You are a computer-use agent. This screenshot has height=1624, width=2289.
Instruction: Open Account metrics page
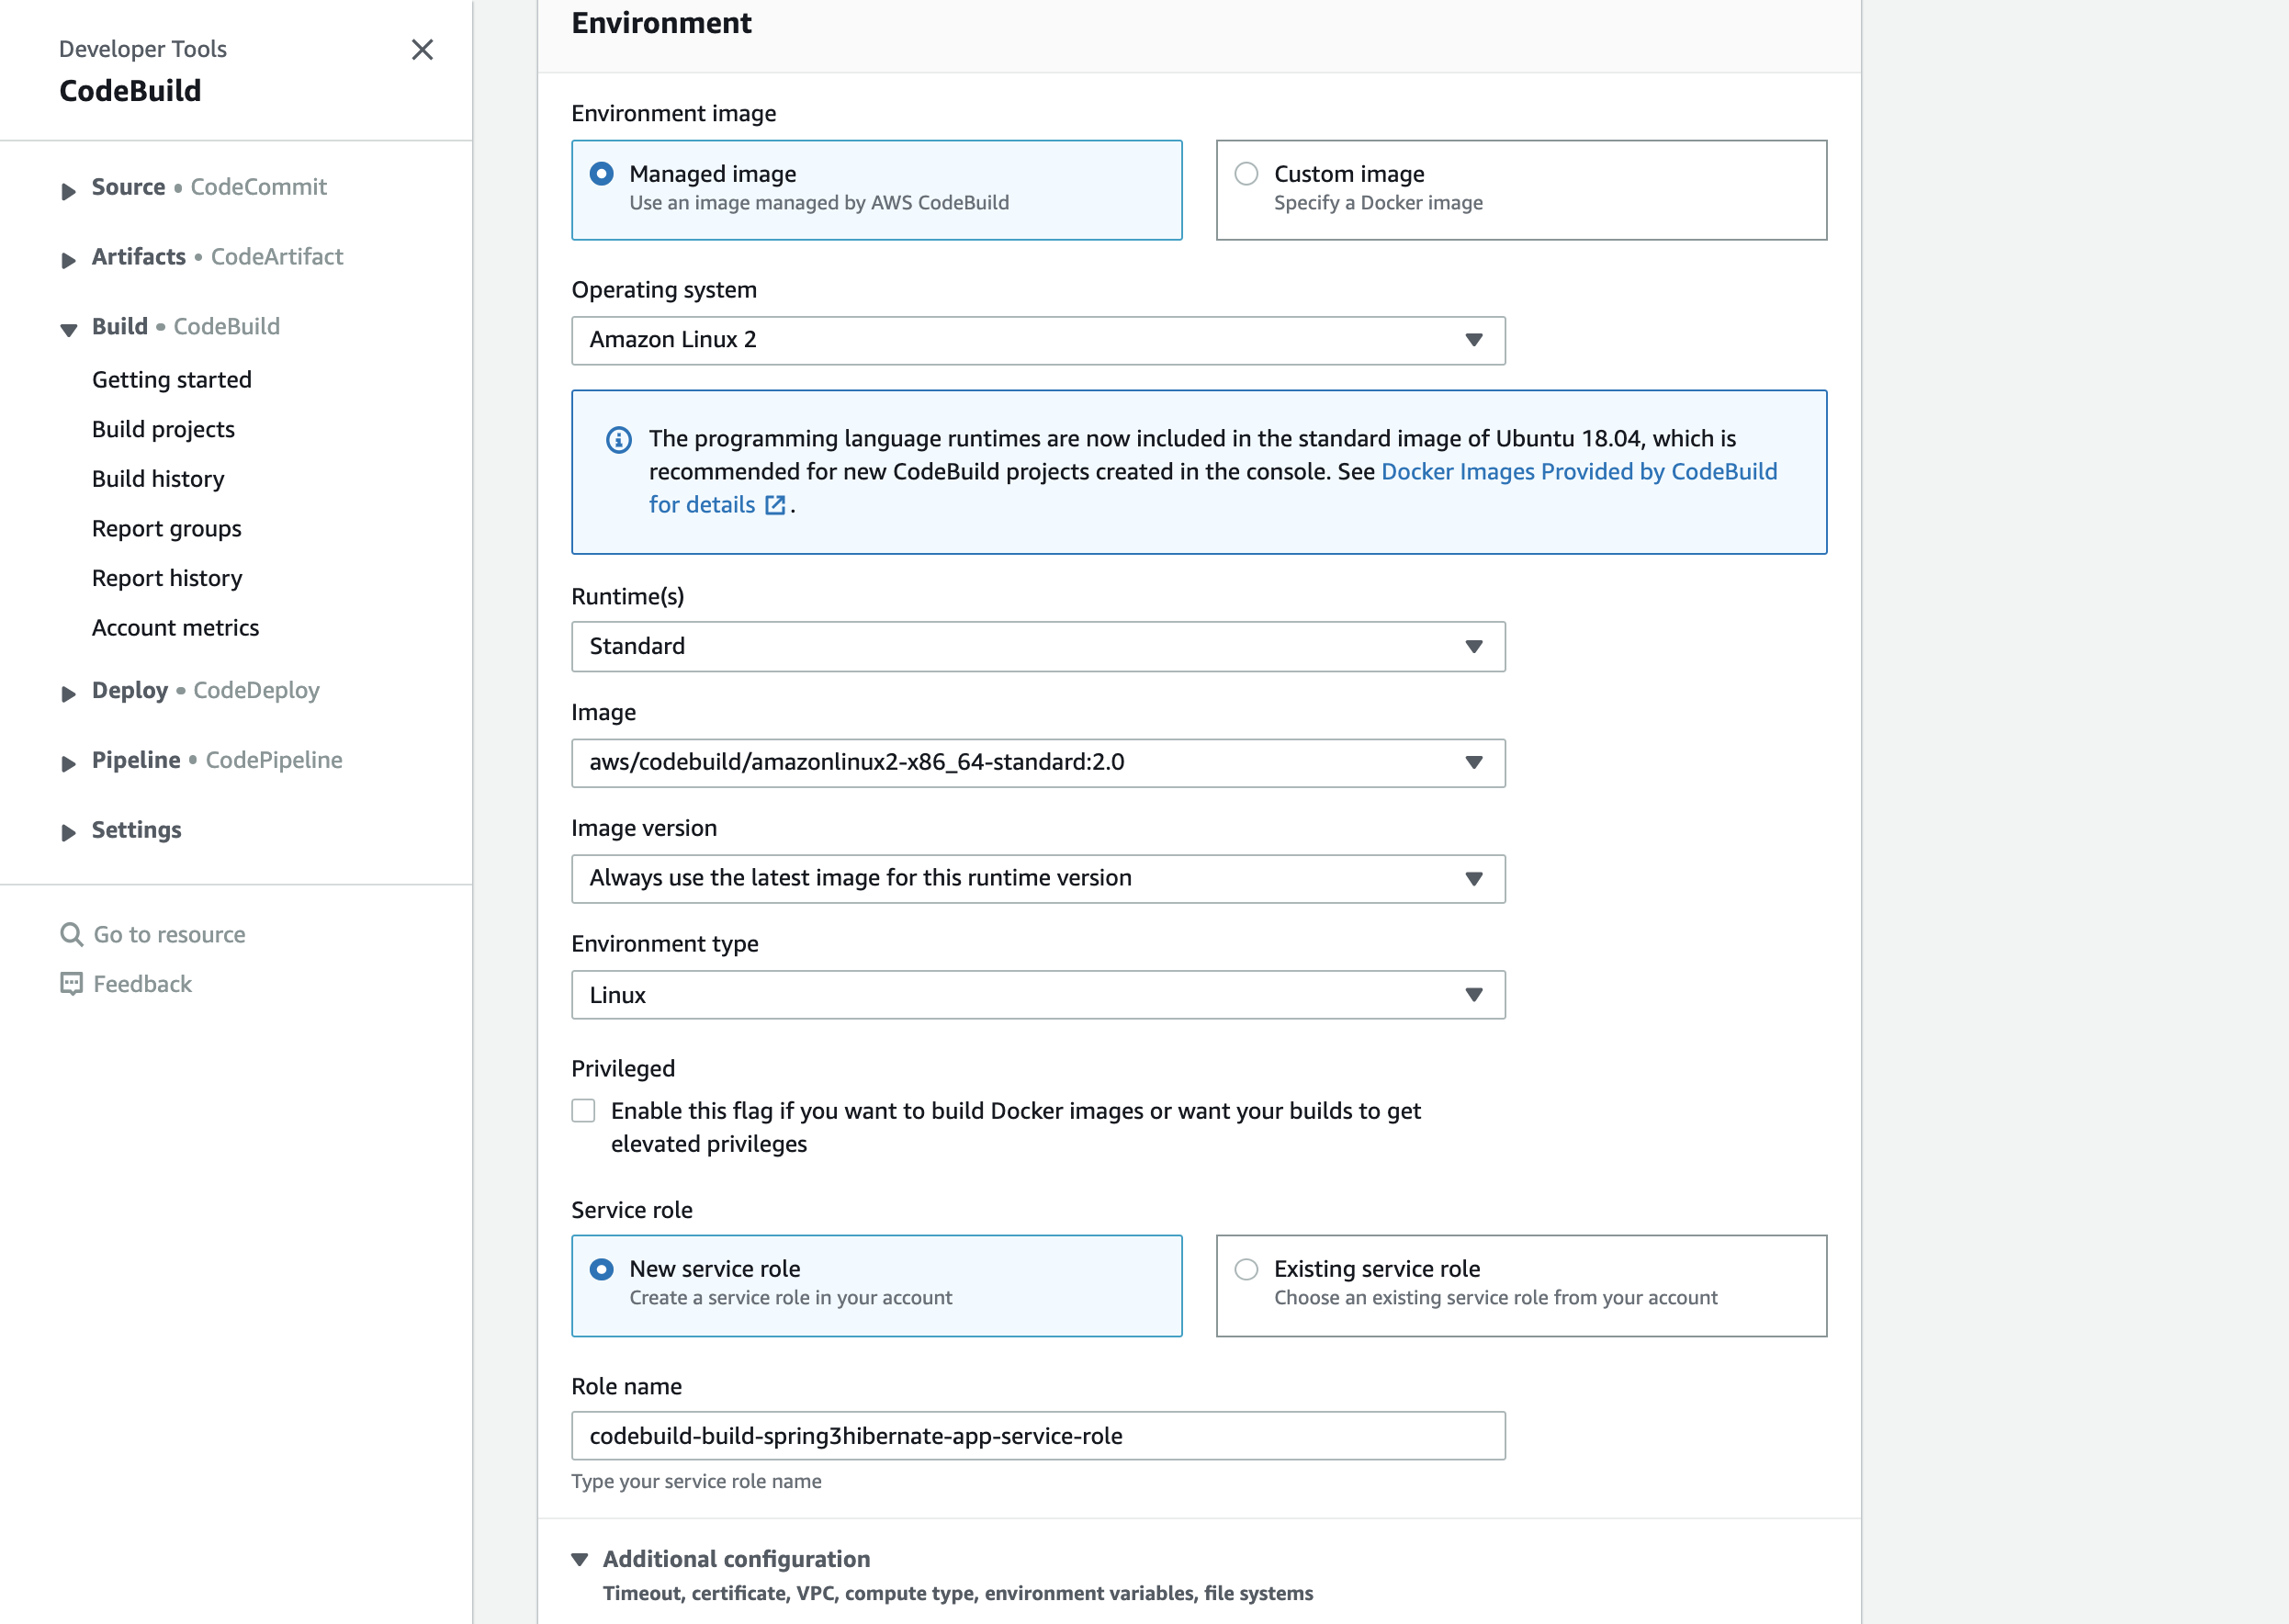[x=175, y=628]
